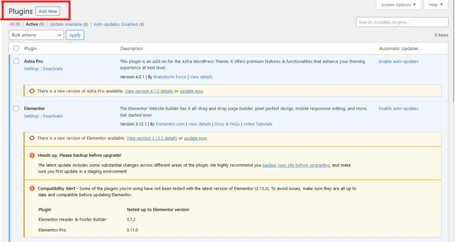Image resolution: width=455 pixels, height=242 pixels.
Task: Click the Apply button
Action: tap(75, 35)
